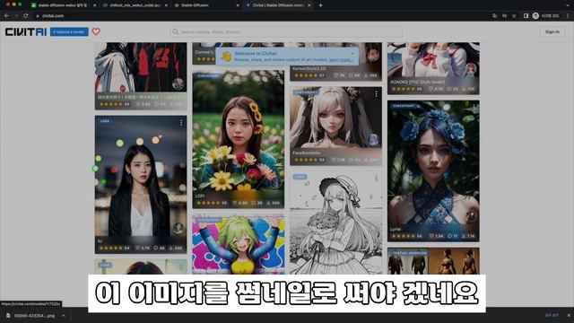Click the comments icon on Lyriel card
Image resolution: width=574 pixels, height=323 pixels.
(x=450, y=236)
